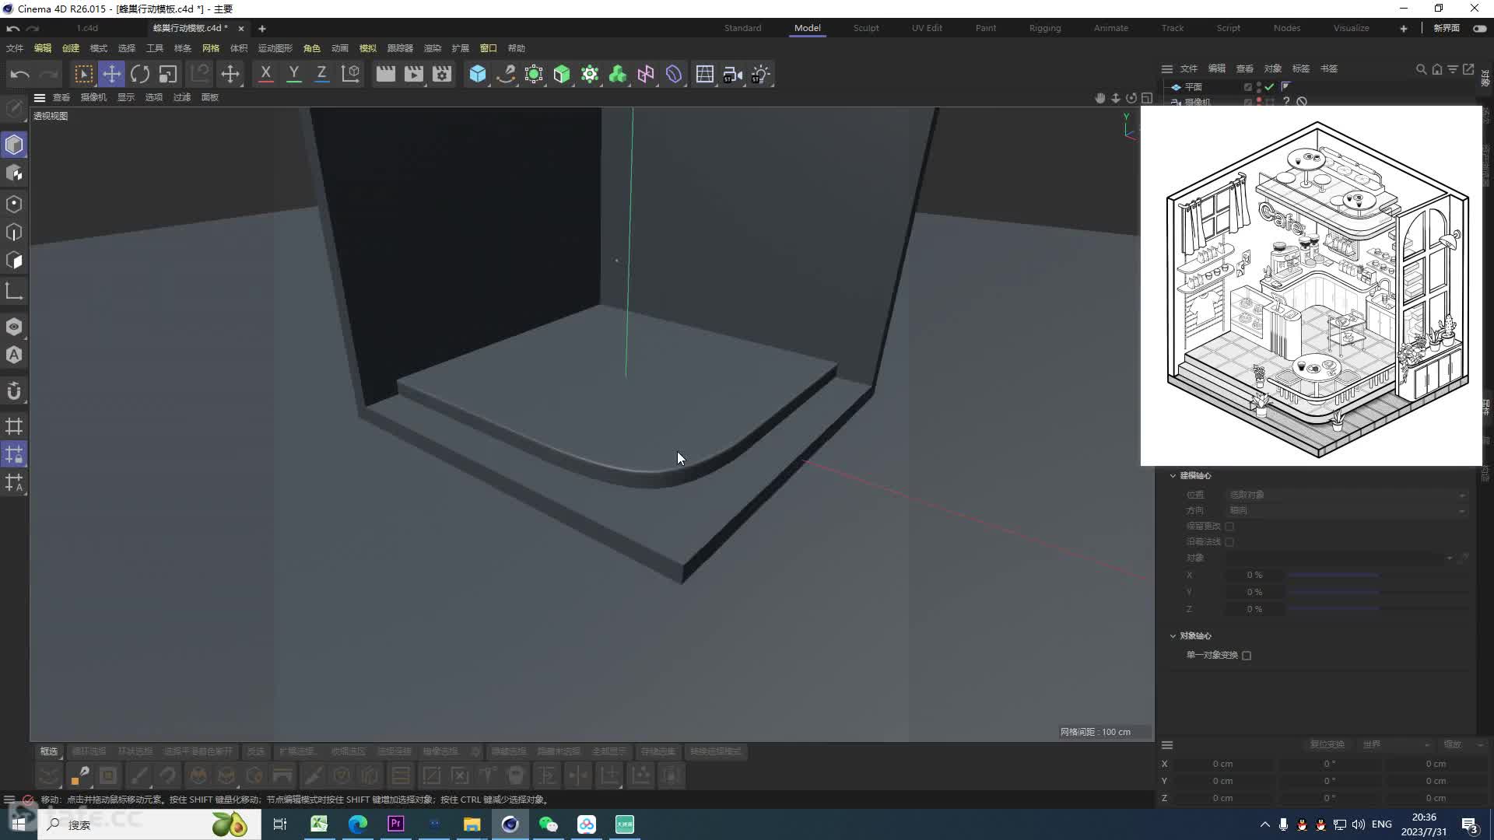Viewport: 1494px width, 840px height.
Task: Add a Light object
Action: (760, 74)
